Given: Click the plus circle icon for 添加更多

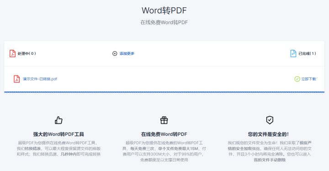Looking at the screenshot, I should coord(115,53).
